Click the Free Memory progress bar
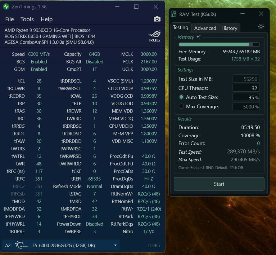This screenshot has width=276, height=255. coord(219,44)
